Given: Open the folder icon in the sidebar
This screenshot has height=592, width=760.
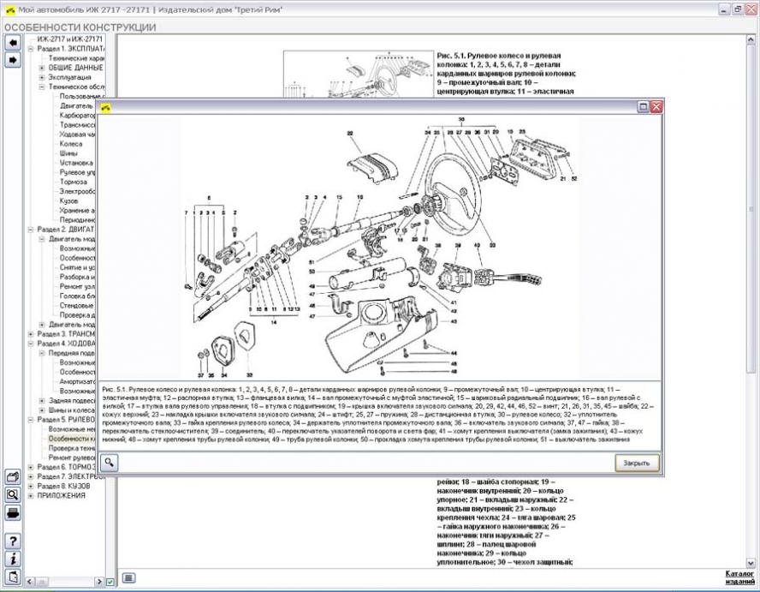Looking at the screenshot, I should [x=13, y=477].
